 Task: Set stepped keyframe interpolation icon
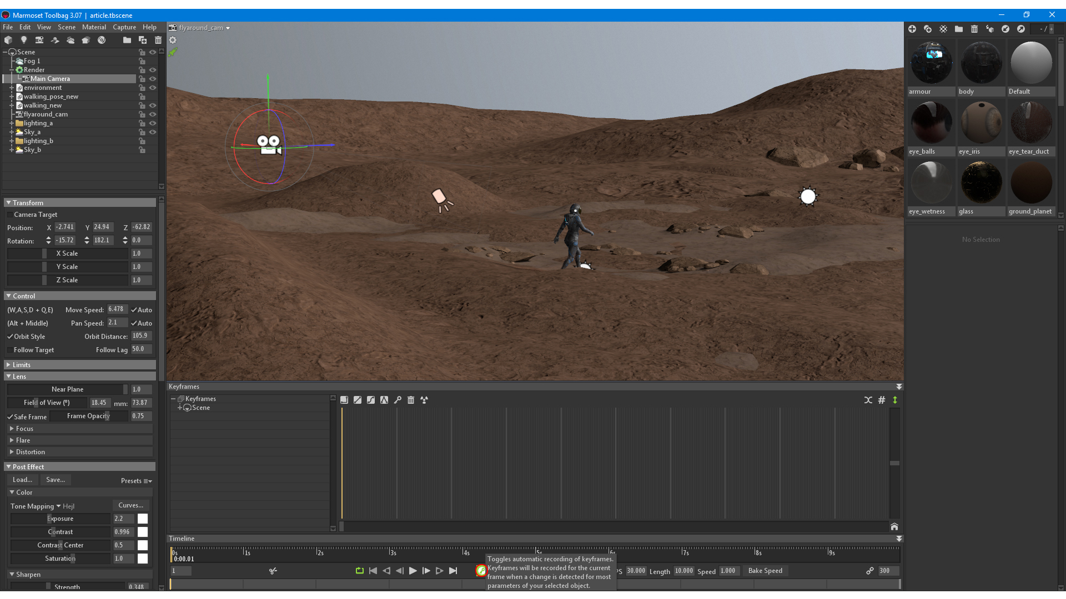pyautogui.click(x=344, y=400)
